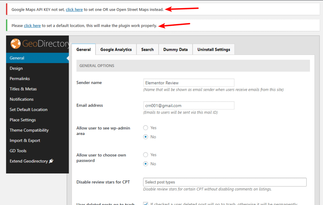The width and height of the screenshot is (323, 205).
Task: Select No for allow user own password
Action: pos(145,164)
